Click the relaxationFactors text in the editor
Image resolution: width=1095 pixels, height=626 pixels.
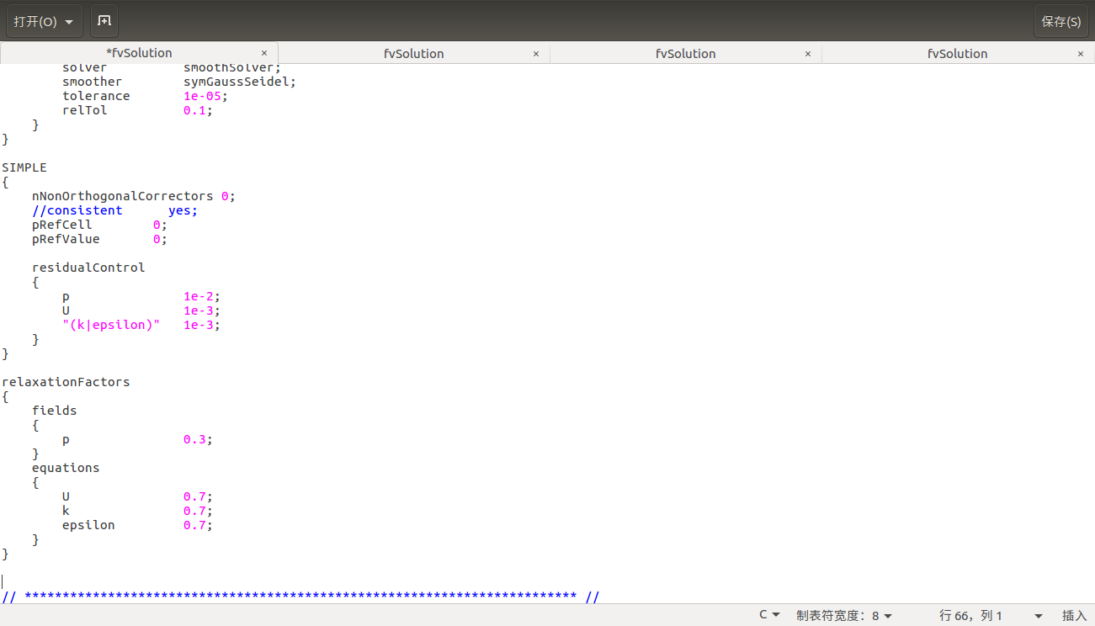[x=66, y=382]
